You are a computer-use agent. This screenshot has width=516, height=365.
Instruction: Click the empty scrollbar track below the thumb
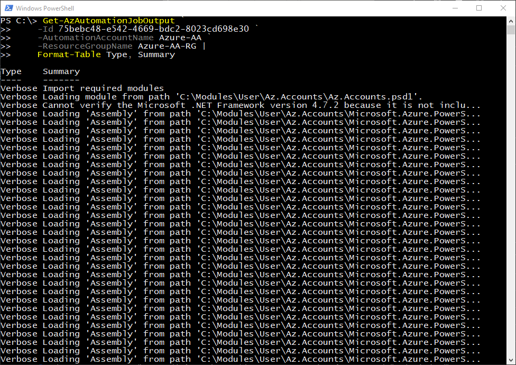tap(511, 194)
